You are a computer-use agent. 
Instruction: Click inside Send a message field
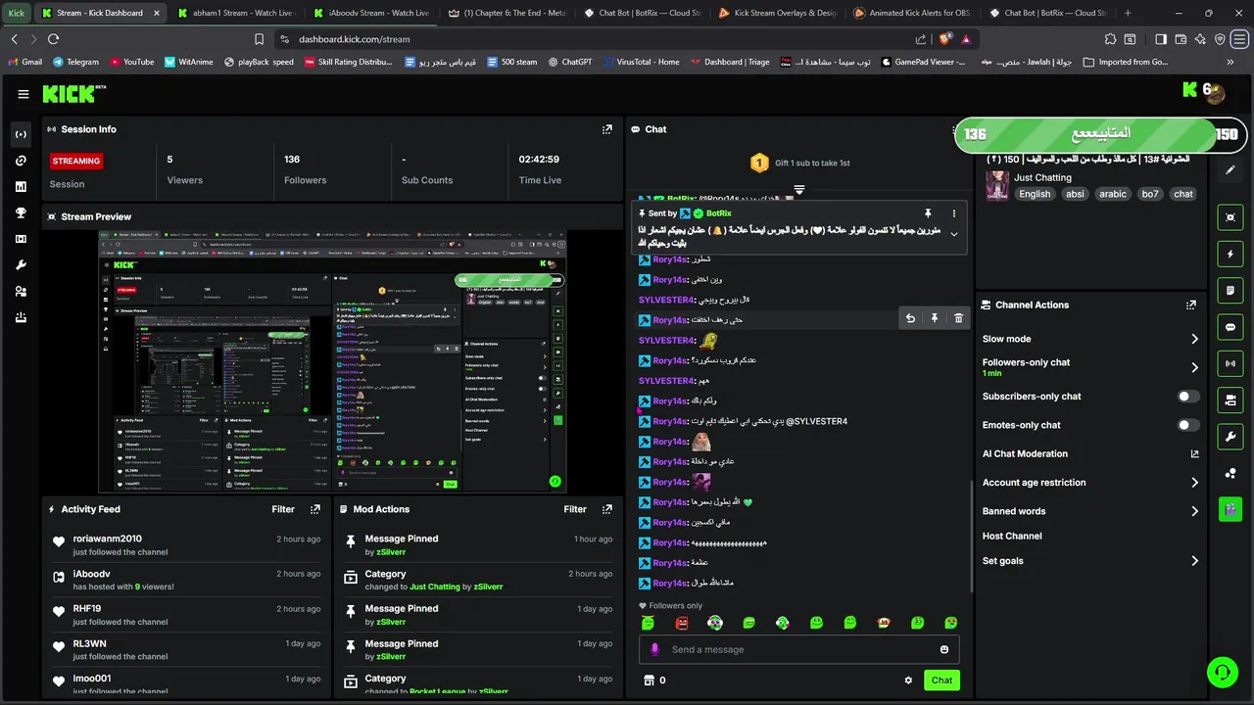pyautogui.click(x=798, y=649)
